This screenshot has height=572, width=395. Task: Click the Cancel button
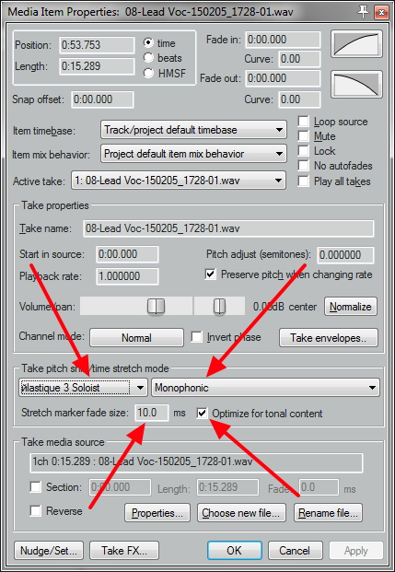(x=295, y=550)
